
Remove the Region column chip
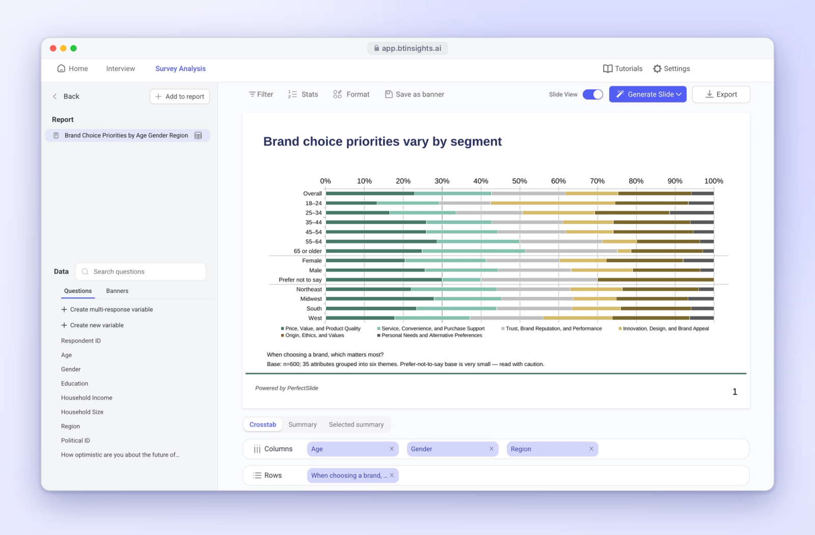point(591,449)
